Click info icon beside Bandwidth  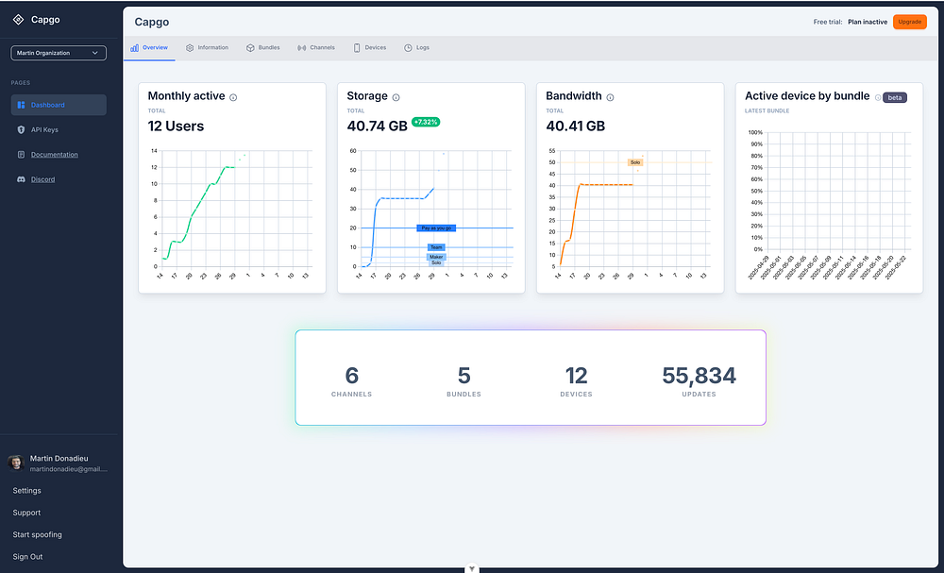pos(610,97)
